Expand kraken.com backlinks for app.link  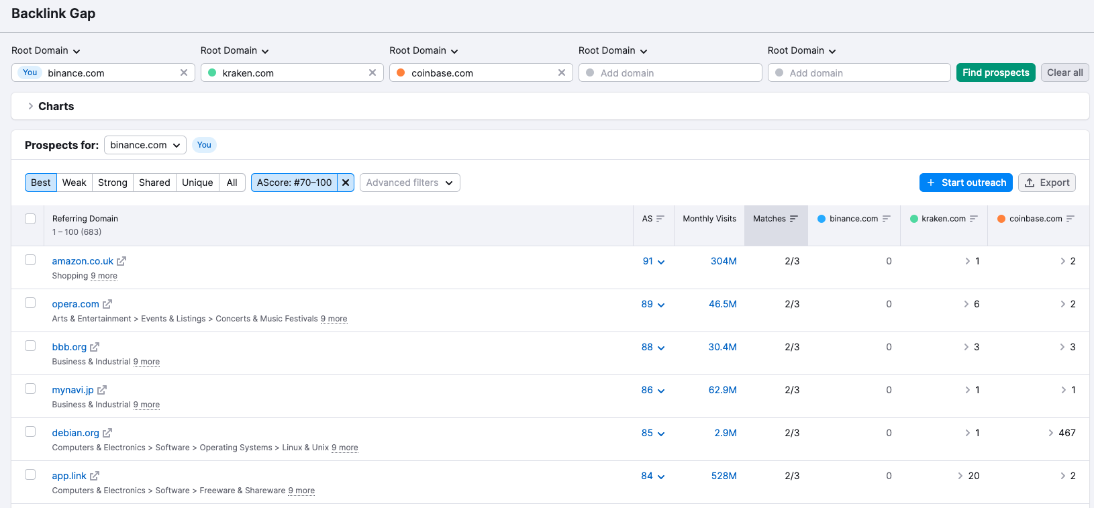[961, 476]
